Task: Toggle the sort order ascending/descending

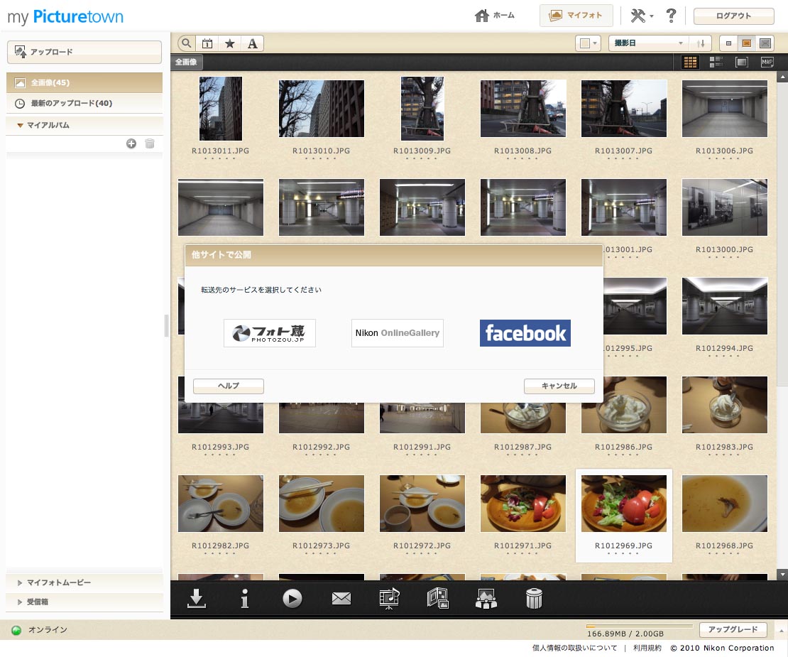Action: point(701,43)
